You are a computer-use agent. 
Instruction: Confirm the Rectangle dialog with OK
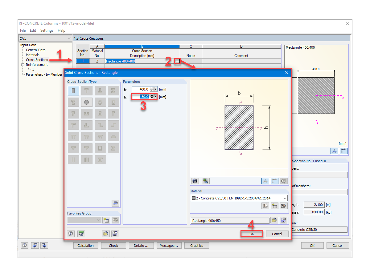tap(252, 234)
